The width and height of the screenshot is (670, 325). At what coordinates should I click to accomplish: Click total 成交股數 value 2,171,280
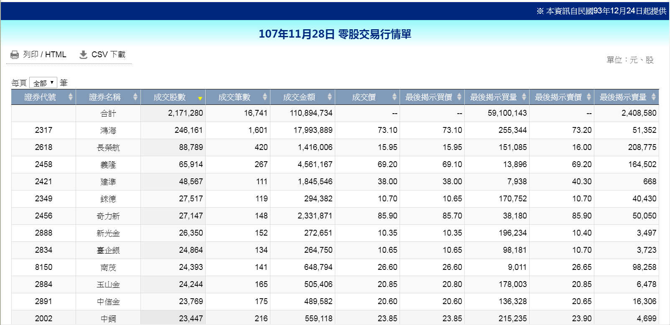186,113
